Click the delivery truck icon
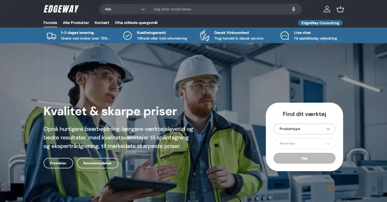Screen dimensions: 387x202 (51, 36)
